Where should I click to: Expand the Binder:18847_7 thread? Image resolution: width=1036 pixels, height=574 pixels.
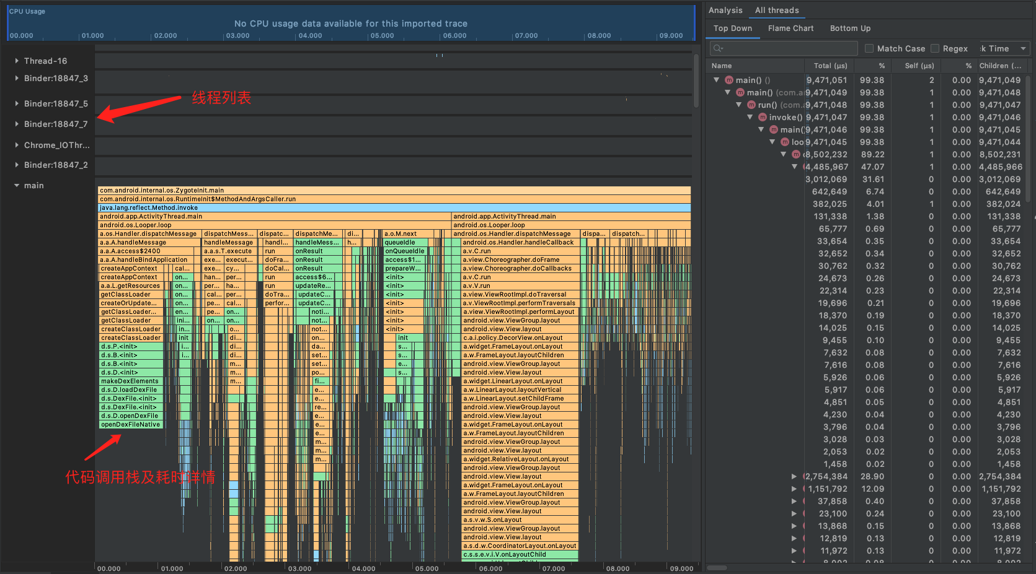pyautogui.click(x=15, y=124)
